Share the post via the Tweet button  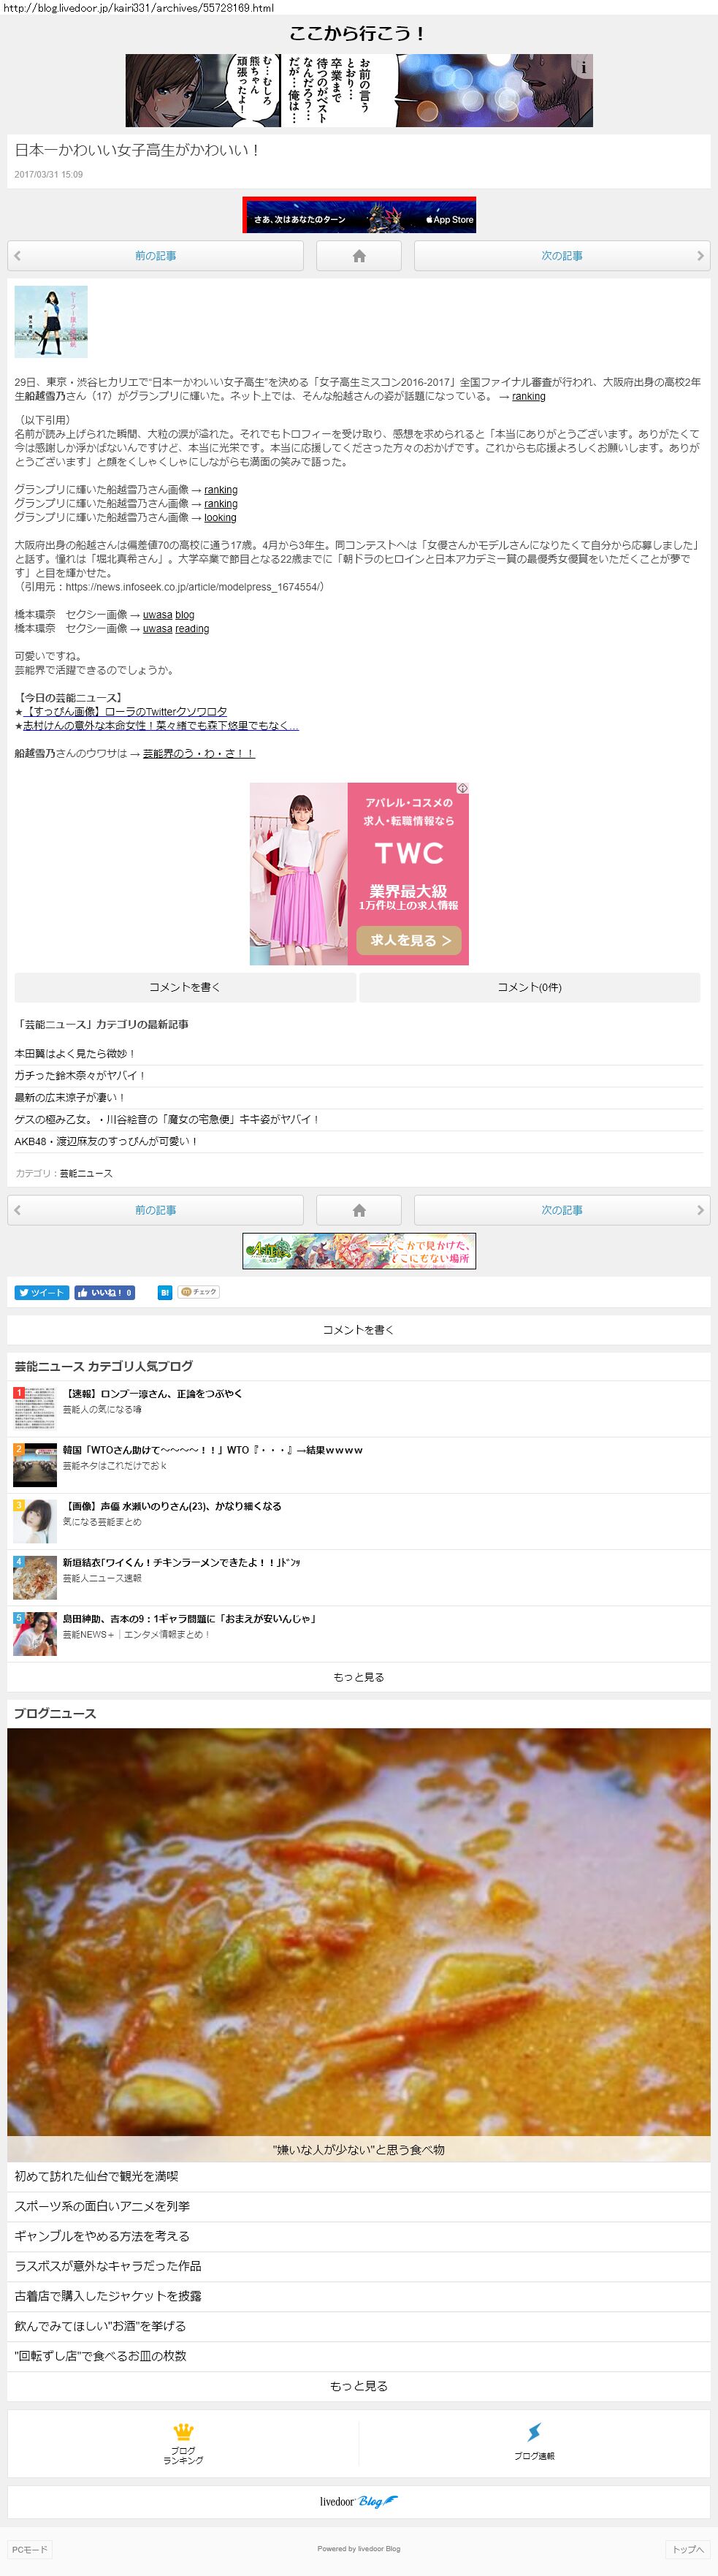pyautogui.click(x=41, y=1292)
